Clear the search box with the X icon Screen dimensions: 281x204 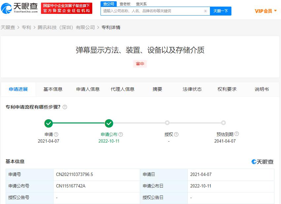click(x=205, y=11)
